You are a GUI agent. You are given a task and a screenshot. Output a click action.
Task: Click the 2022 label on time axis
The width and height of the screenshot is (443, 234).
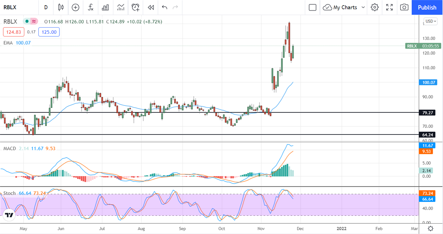[x=342, y=228]
